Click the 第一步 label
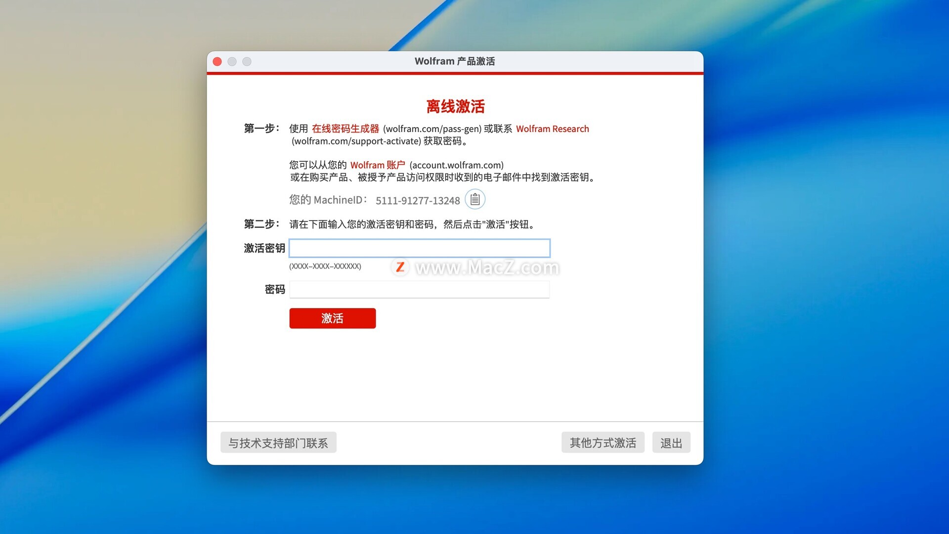The width and height of the screenshot is (949, 534). coord(262,129)
